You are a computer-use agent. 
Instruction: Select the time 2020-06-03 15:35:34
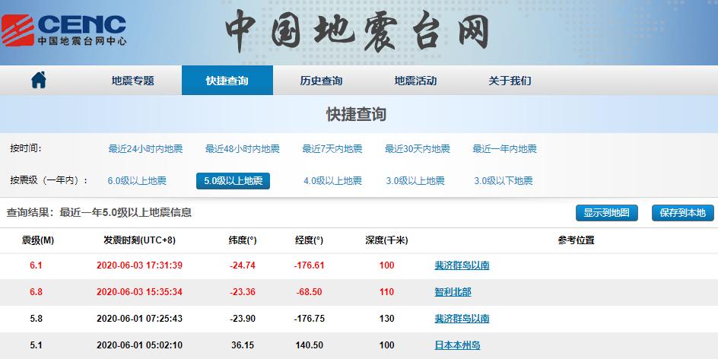click(140, 292)
